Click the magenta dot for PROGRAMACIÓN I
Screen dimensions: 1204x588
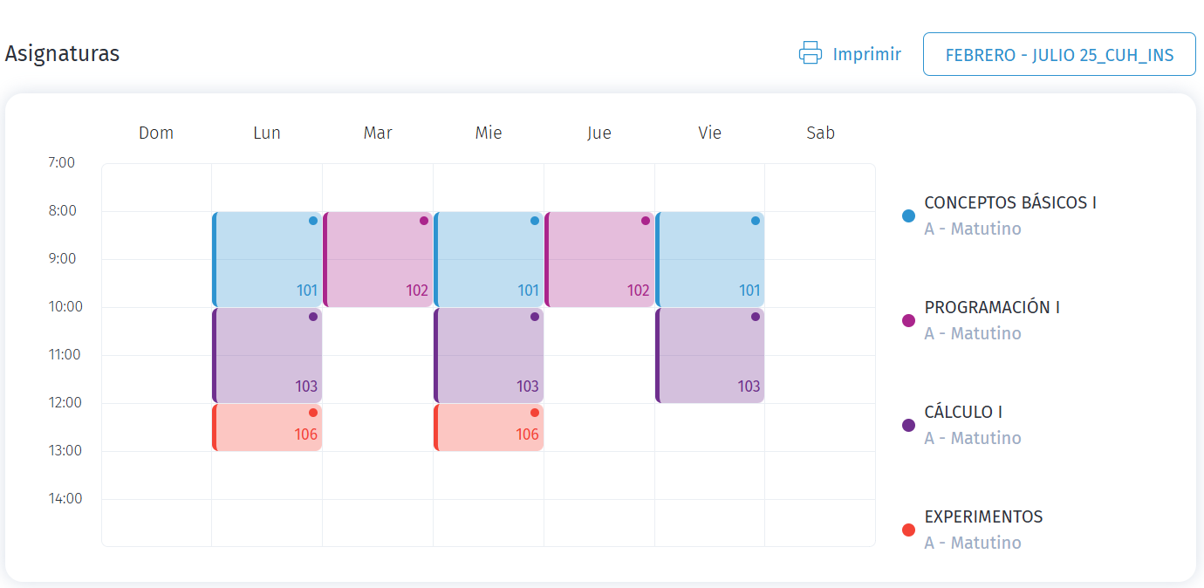pos(908,320)
